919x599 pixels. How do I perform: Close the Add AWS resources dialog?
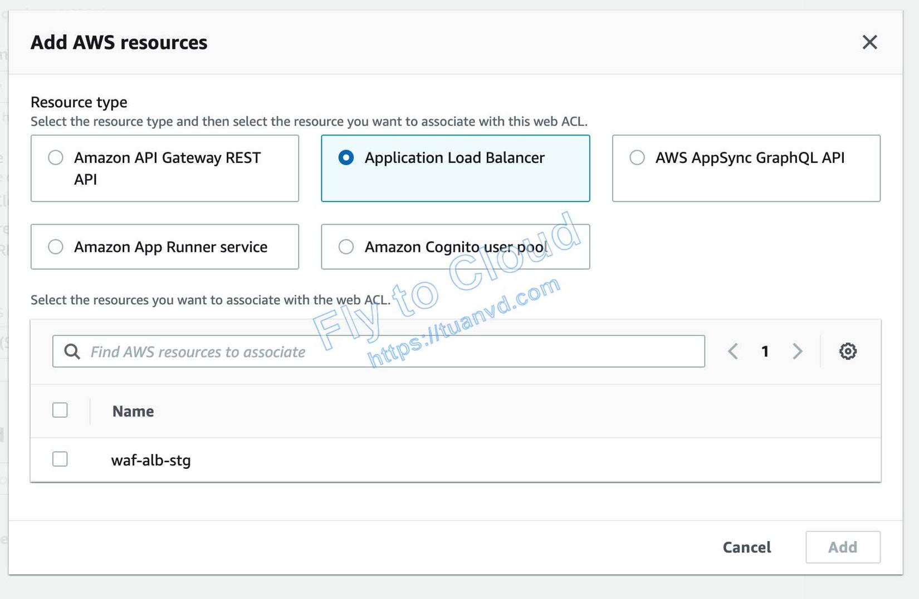coord(869,42)
